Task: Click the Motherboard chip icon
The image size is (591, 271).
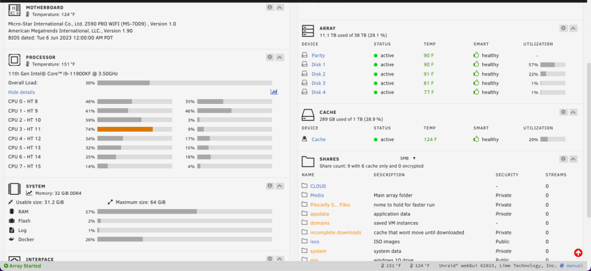Action: click(x=14, y=10)
